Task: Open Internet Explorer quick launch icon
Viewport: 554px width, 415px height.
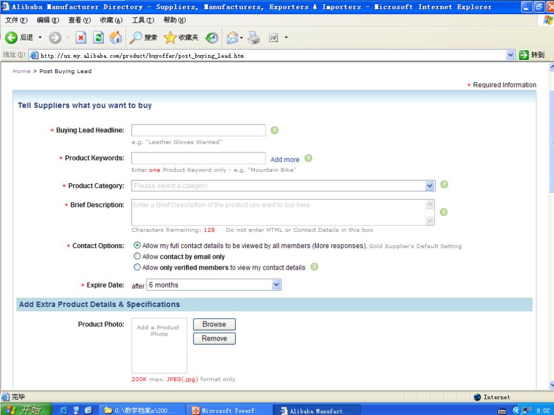Action: 64,410
